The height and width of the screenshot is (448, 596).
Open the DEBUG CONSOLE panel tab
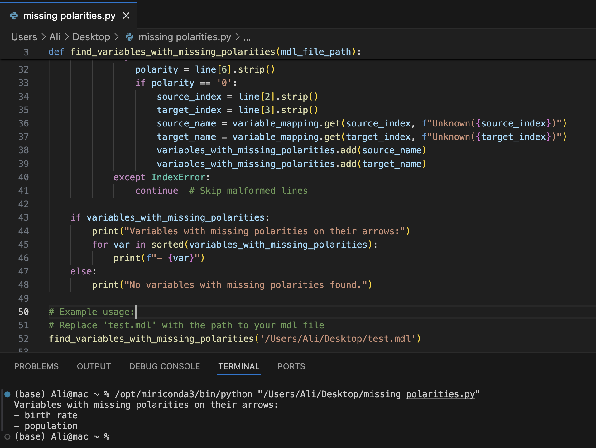point(165,366)
